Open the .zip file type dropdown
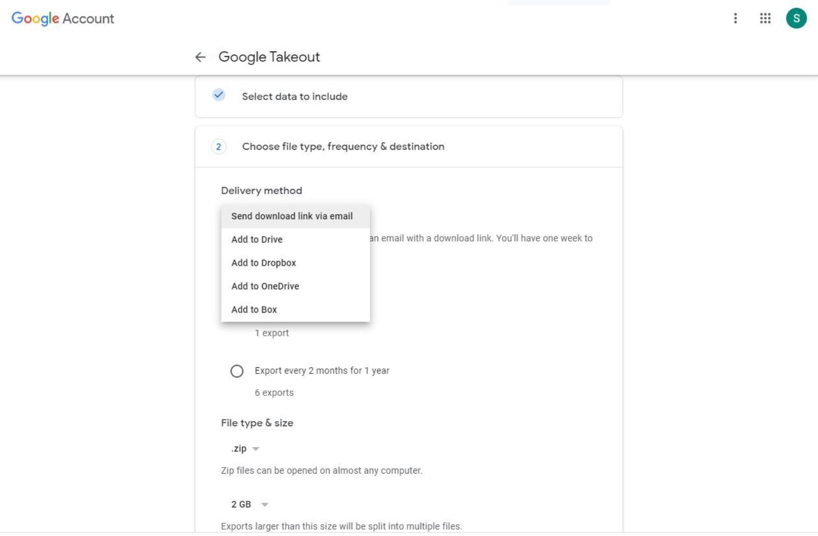The image size is (818, 536). point(244,449)
